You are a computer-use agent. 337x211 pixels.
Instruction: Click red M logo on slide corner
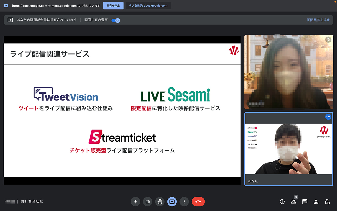tap(234, 50)
